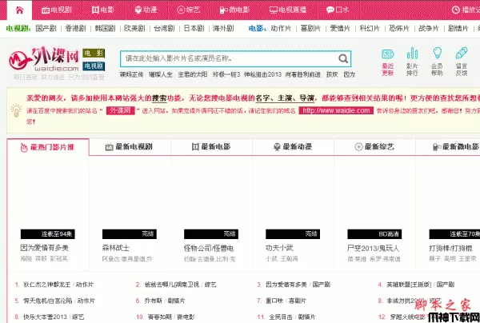Click the 外课网 red label in notice
Screen dimensions: 480x323
point(121,110)
